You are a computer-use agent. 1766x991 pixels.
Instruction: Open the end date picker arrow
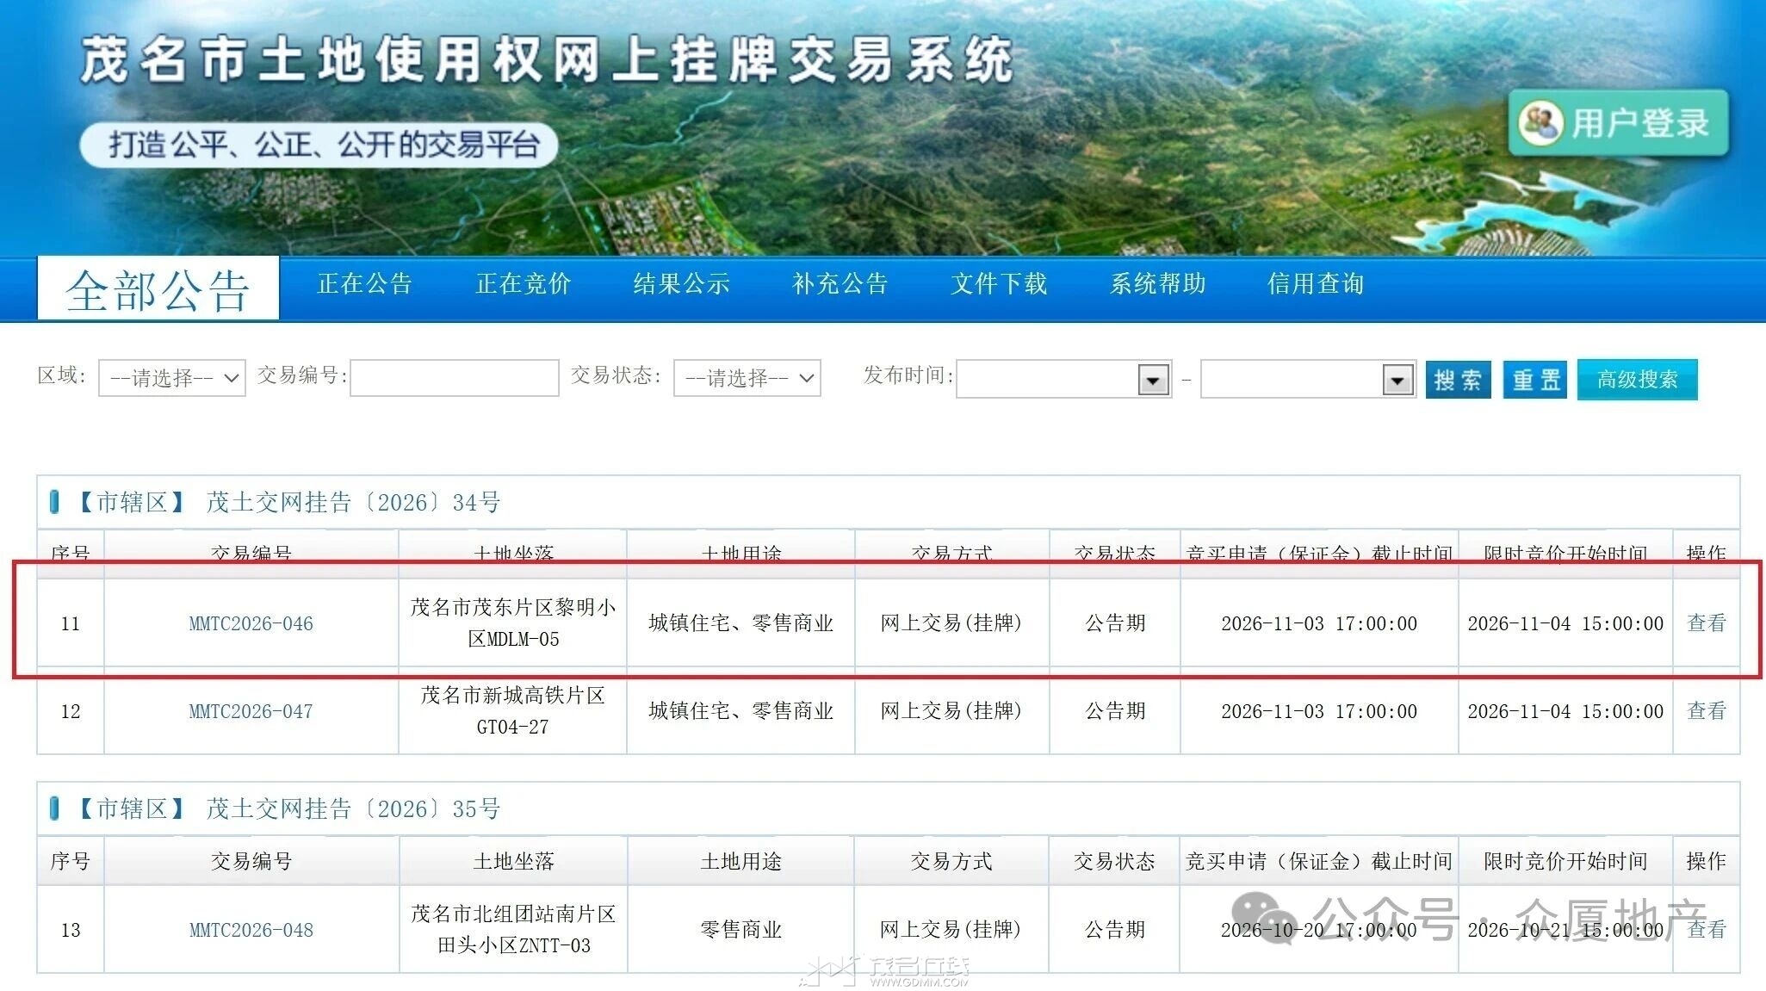[1397, 379]
